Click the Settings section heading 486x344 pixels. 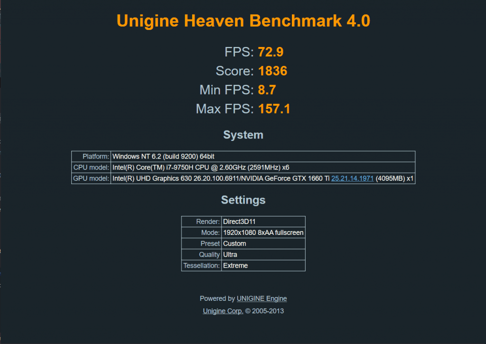tap(243, 200)
